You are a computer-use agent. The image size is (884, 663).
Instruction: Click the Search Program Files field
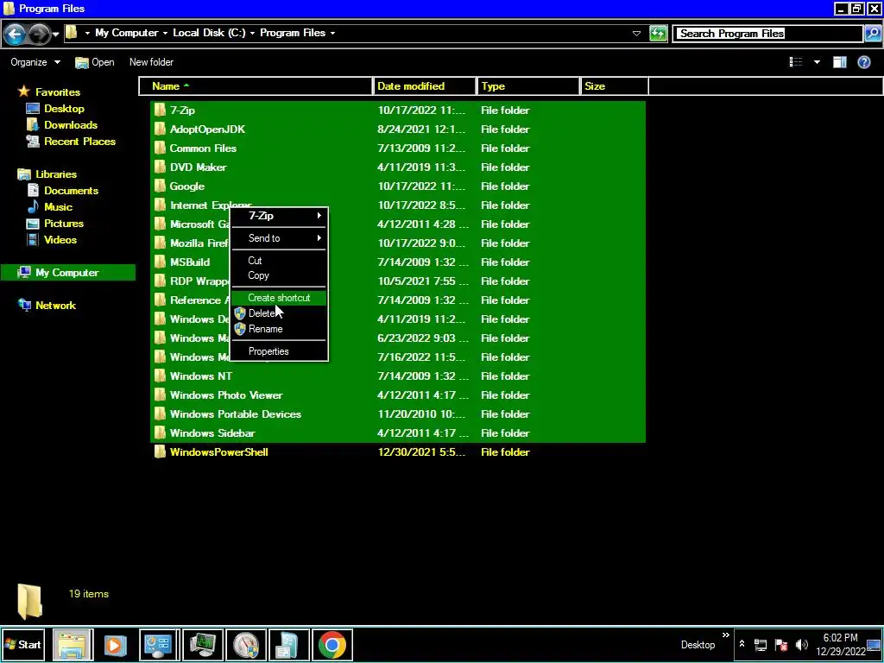[x=769, y=34]
